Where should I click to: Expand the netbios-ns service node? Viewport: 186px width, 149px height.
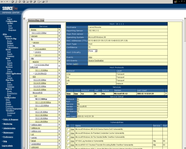click(30, 128)
